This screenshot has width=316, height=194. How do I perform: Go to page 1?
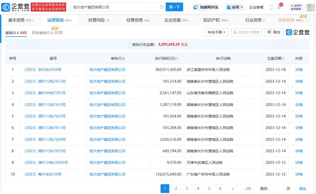(165, 189)
